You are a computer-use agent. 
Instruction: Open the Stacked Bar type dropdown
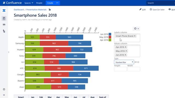click(124, 62)
